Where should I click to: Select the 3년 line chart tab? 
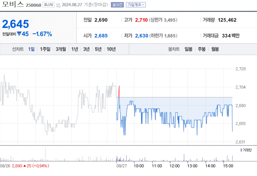[86, 49]
